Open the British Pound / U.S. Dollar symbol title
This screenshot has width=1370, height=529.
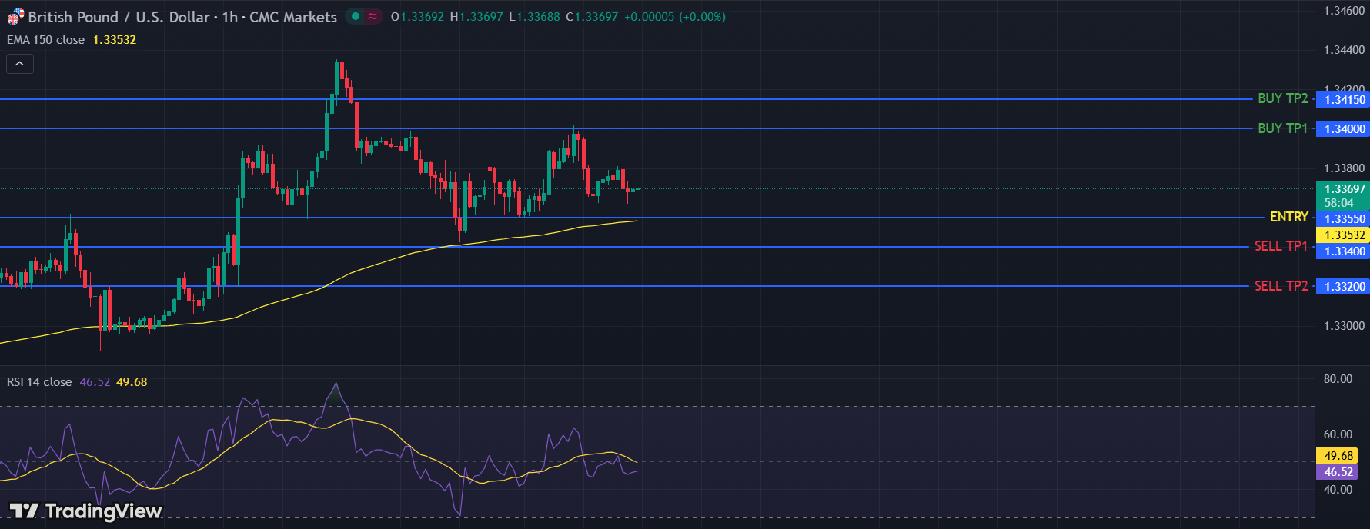tap(182, 17)
